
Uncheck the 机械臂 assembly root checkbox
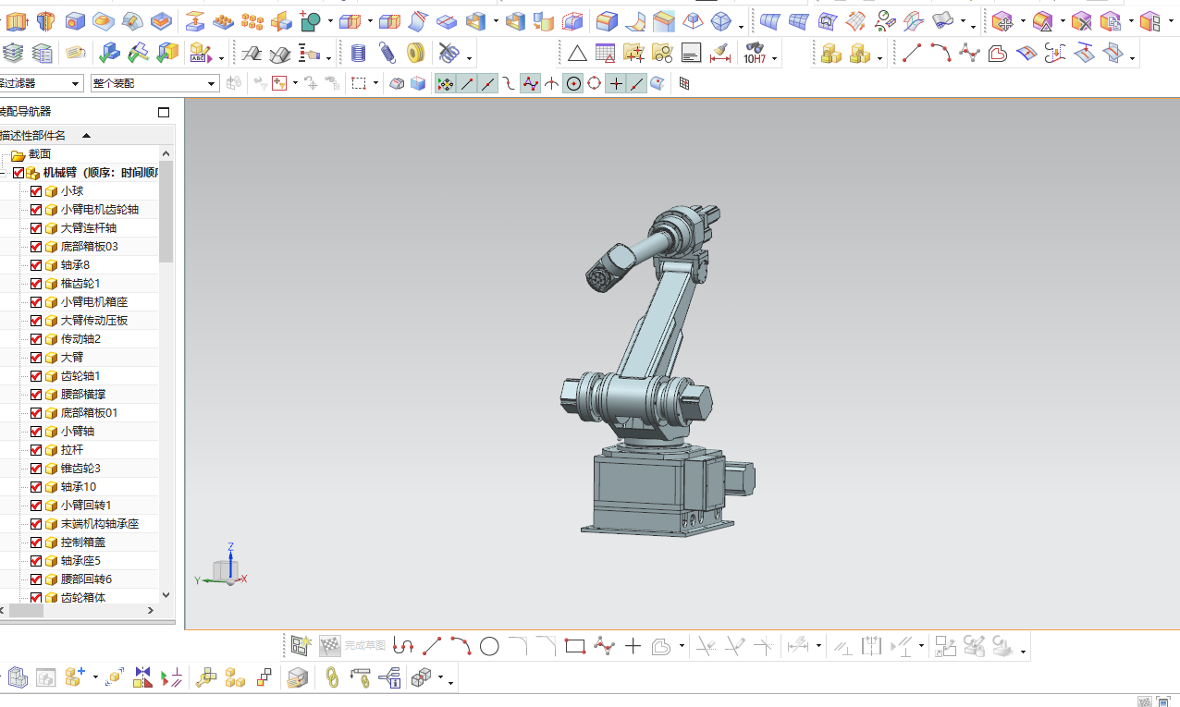18,173
